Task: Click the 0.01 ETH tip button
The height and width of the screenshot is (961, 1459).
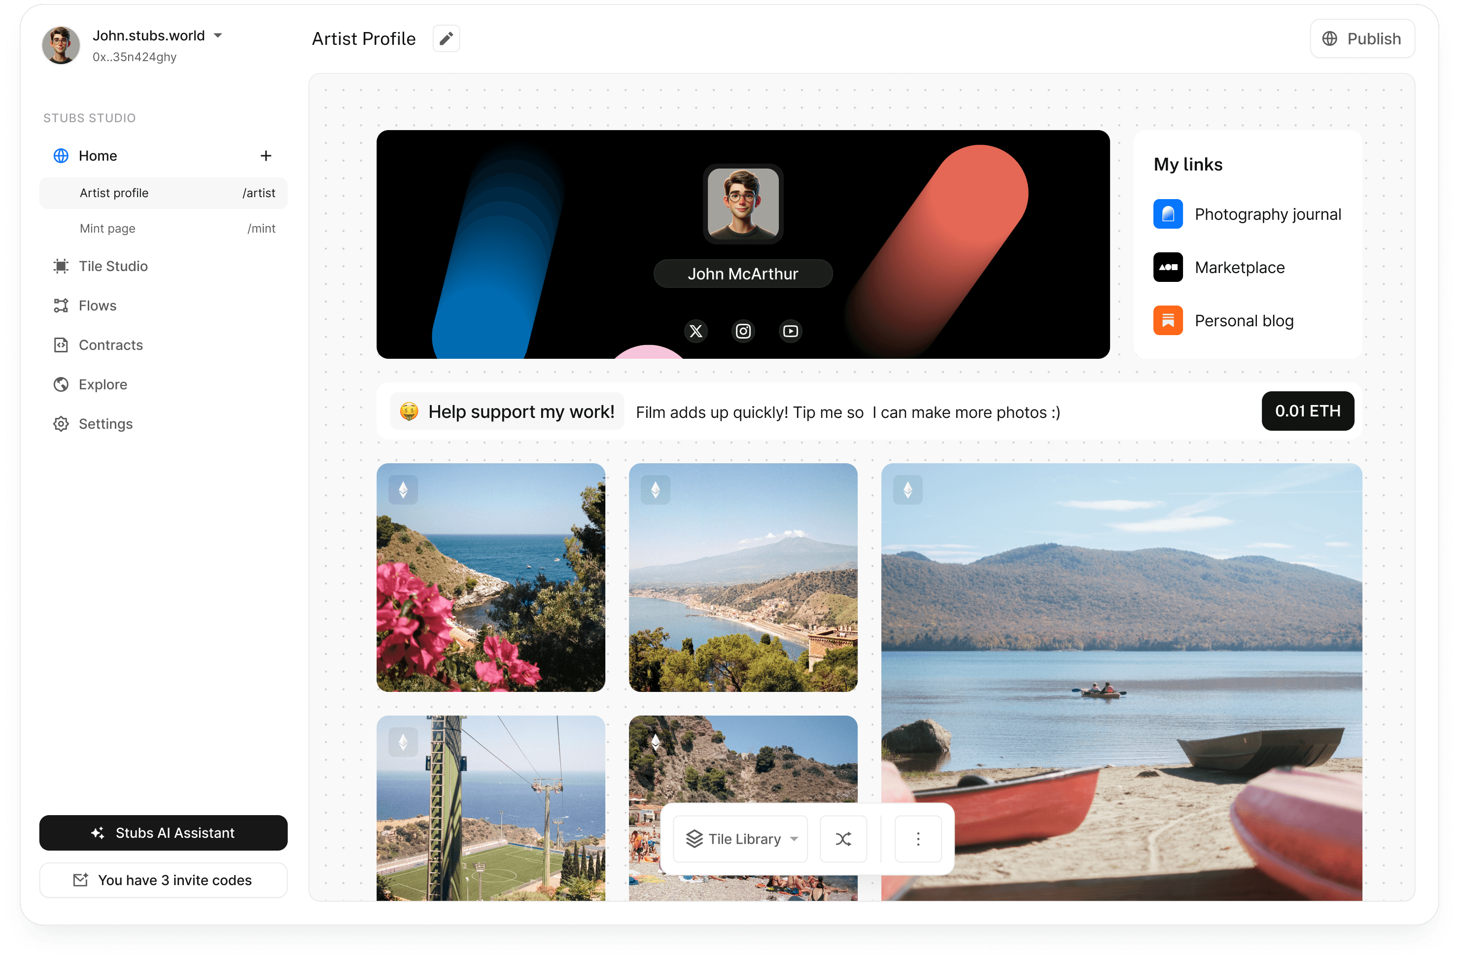Action: coord(1307,411)
